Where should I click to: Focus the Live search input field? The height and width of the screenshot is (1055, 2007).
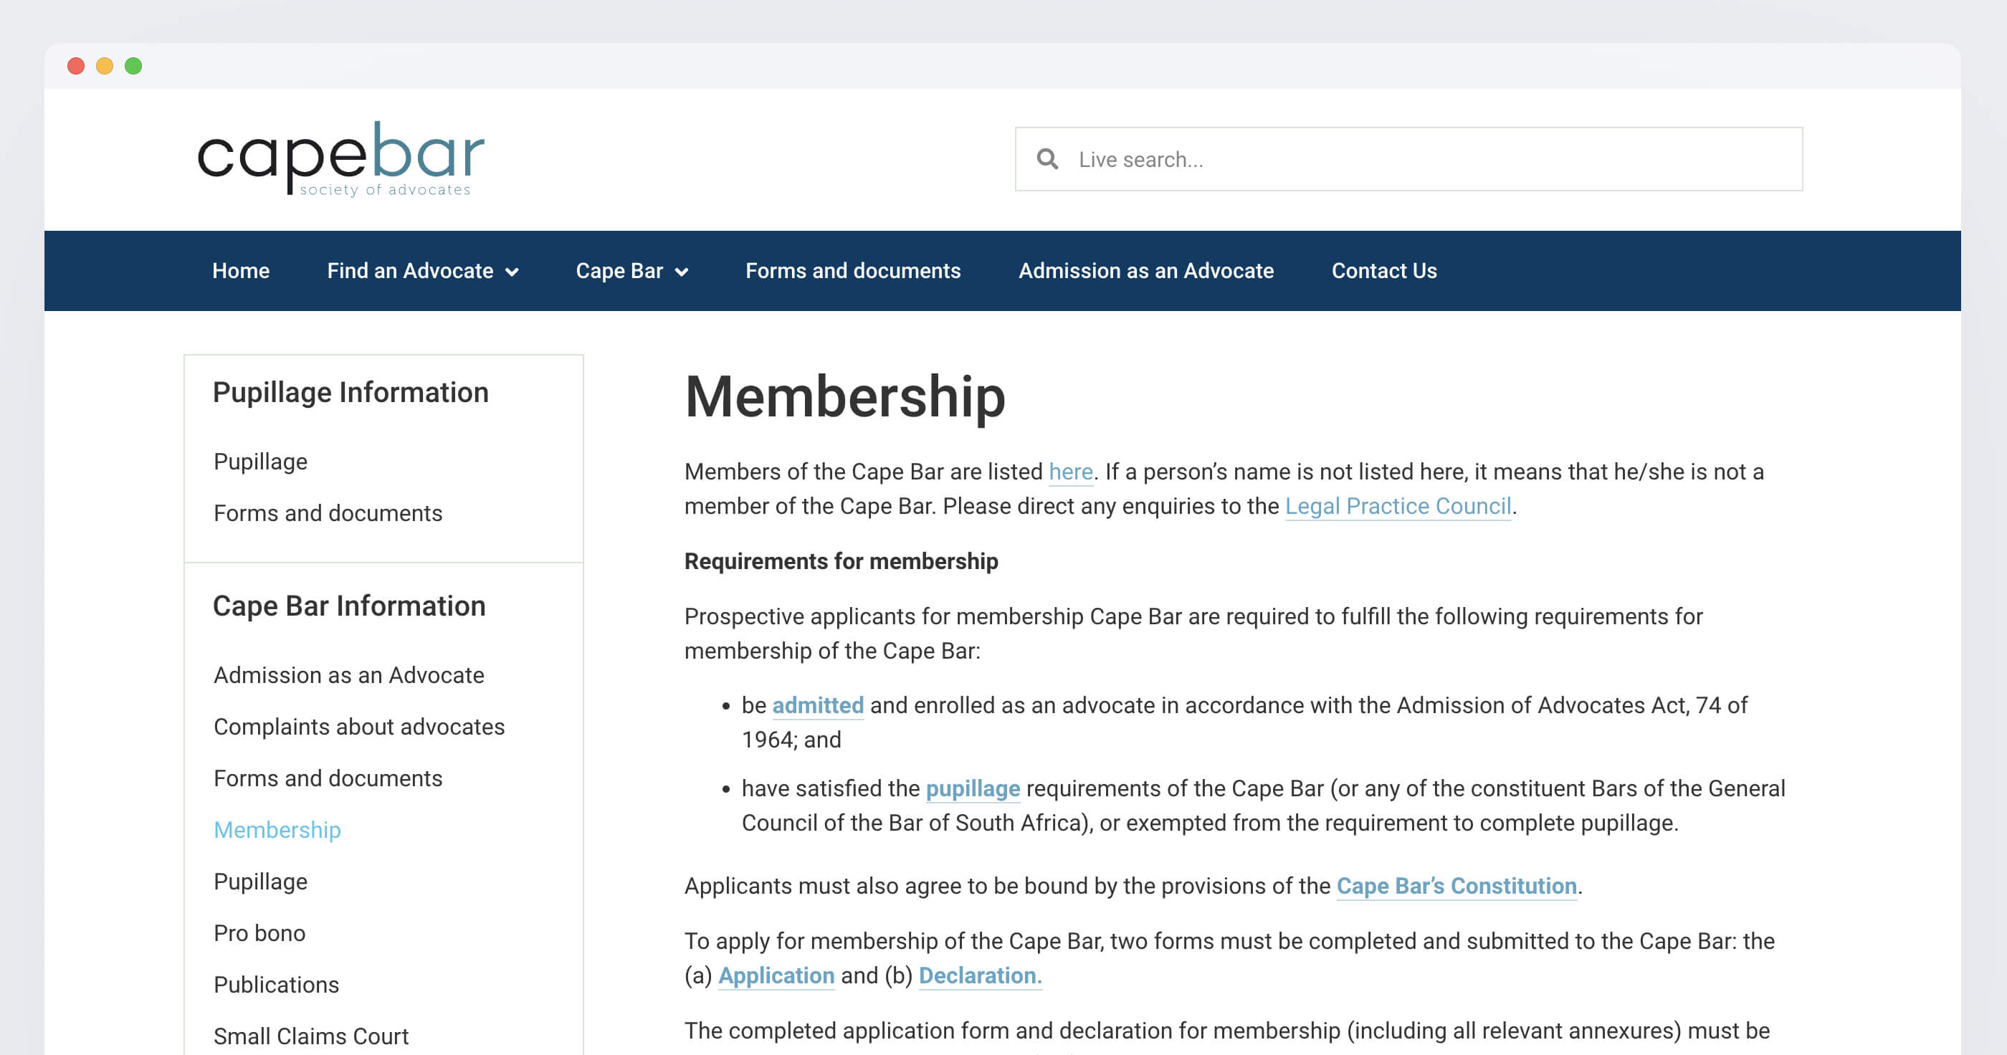pyautogui.click(x=1408, y=159)
